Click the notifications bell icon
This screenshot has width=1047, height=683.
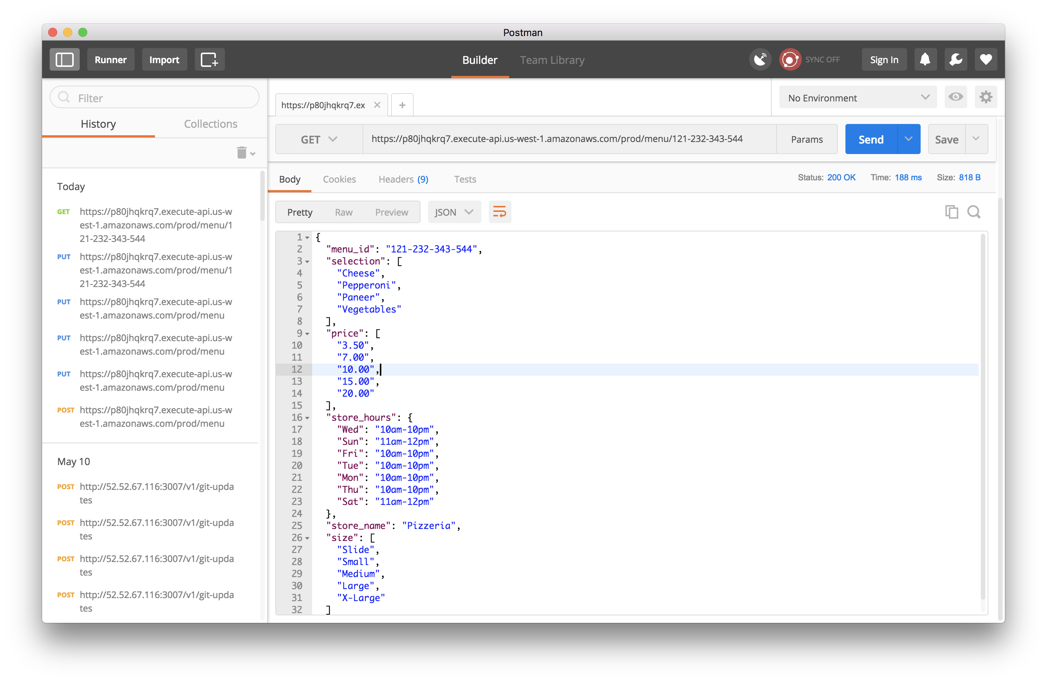click(x=925, y=60)
